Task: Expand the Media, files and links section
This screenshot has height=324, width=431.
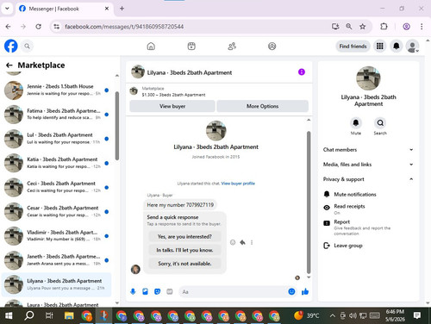Action: [368, 165]
